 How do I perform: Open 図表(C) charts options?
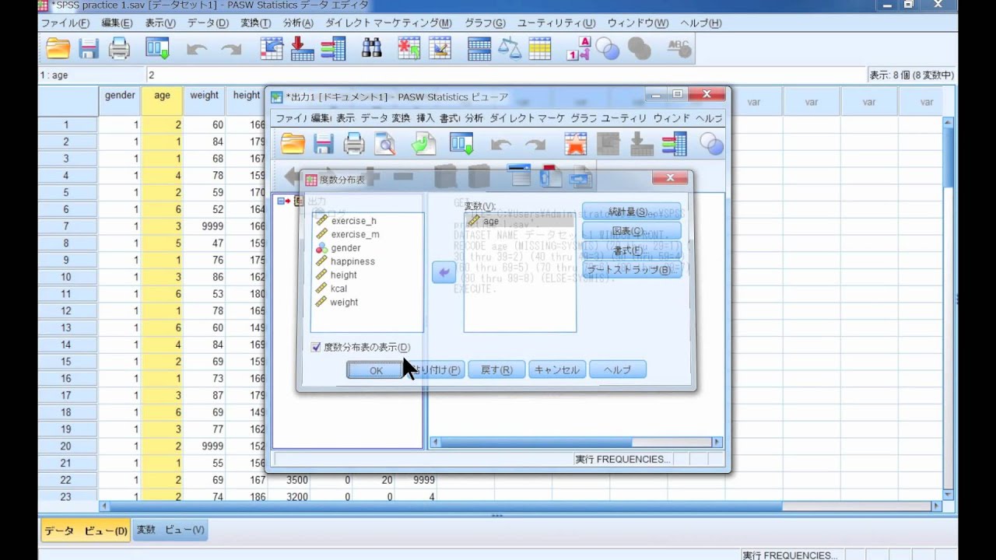tap(631, 231)
